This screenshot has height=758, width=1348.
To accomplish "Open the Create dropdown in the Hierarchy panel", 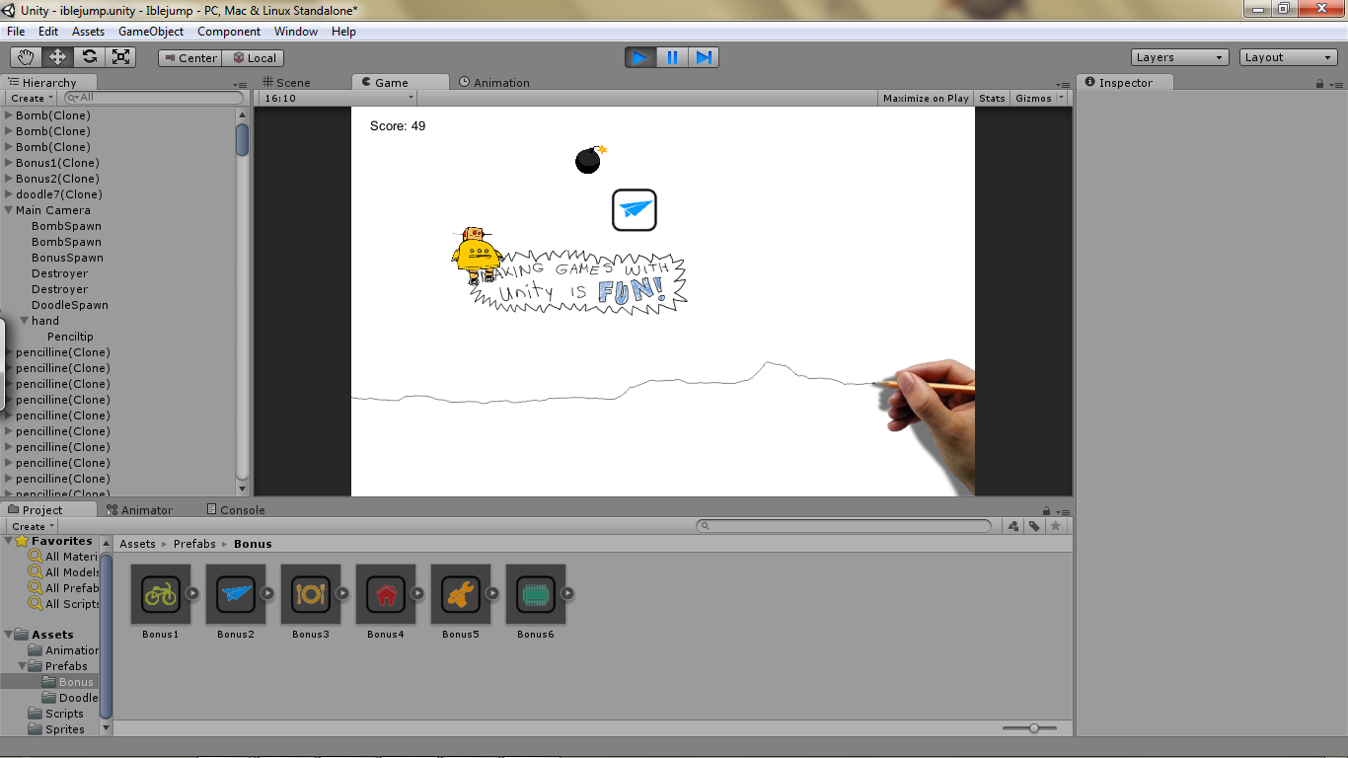I will (x=31, y=98).
